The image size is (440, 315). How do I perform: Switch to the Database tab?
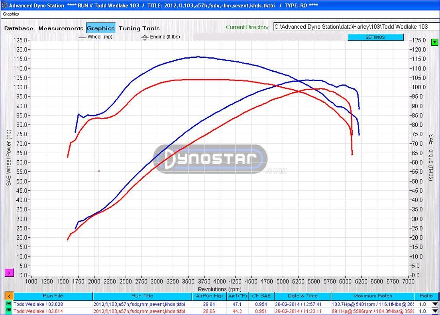tap(19, 28)
